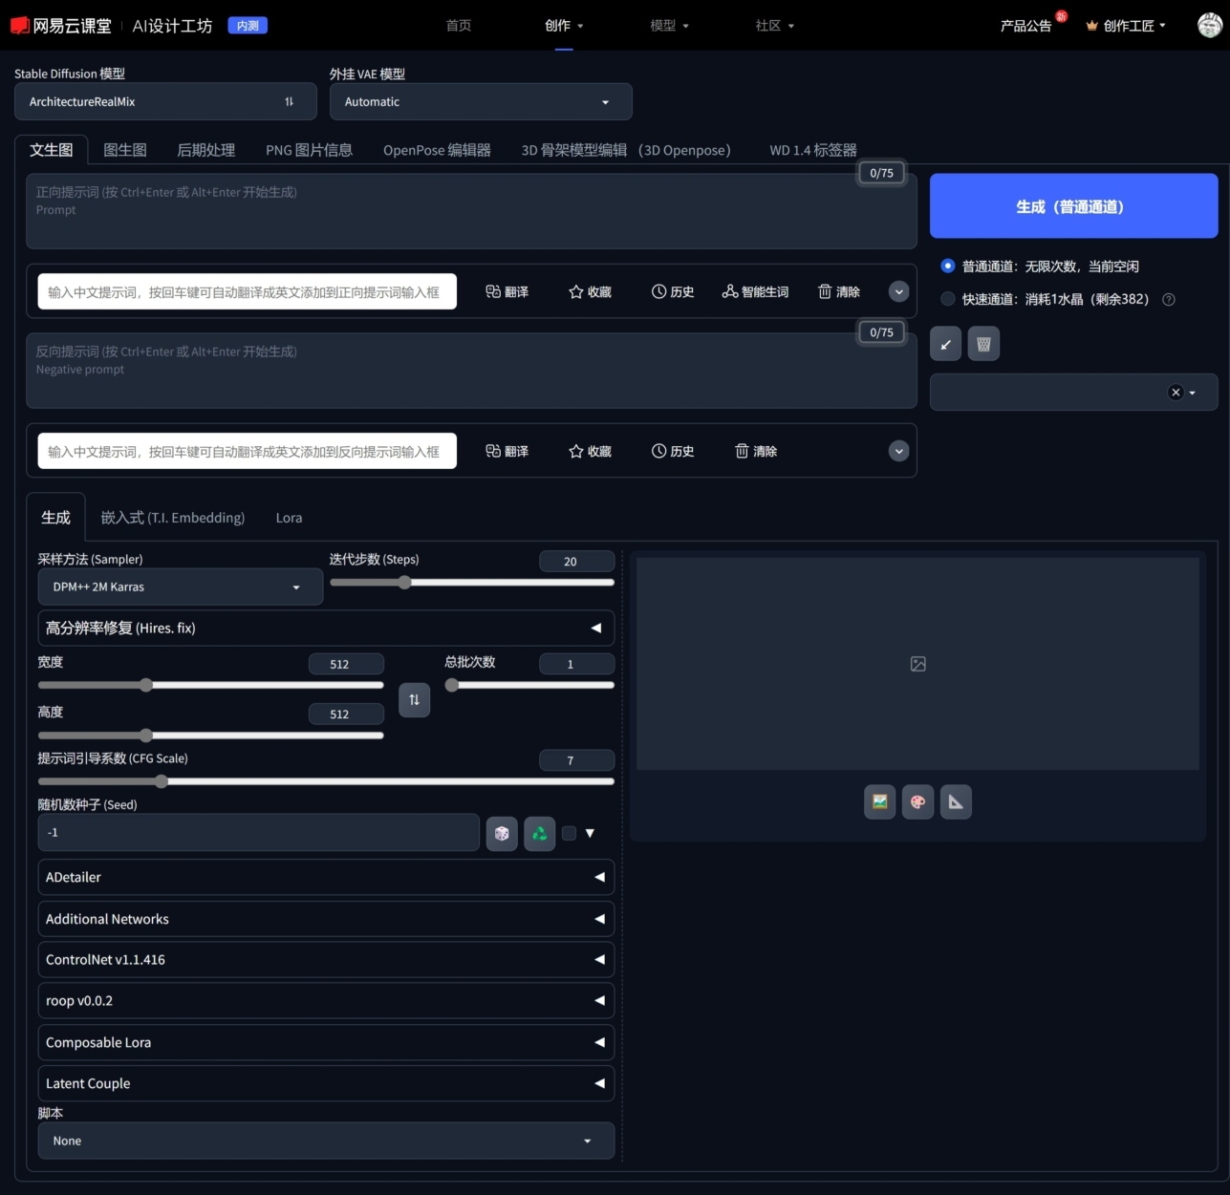Viewport: 1230px width, 1195px height.
Task: Switch to the 后期处理 tab
Action: tap(206, 150)
